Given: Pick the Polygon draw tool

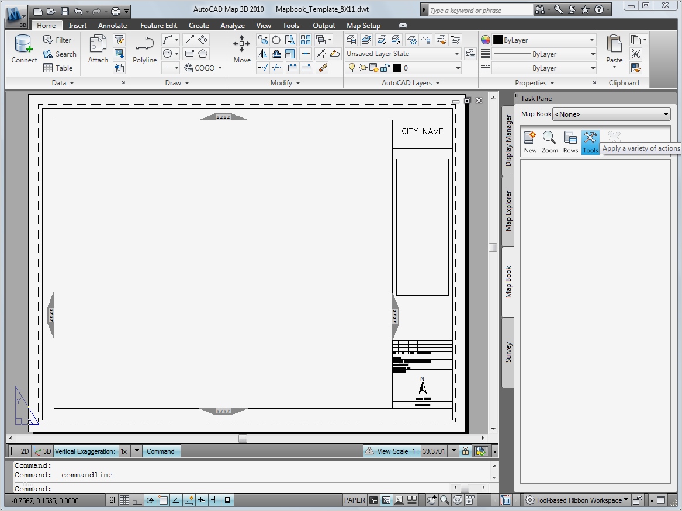Looking at the screenshot, I should [x=203, y=54].
